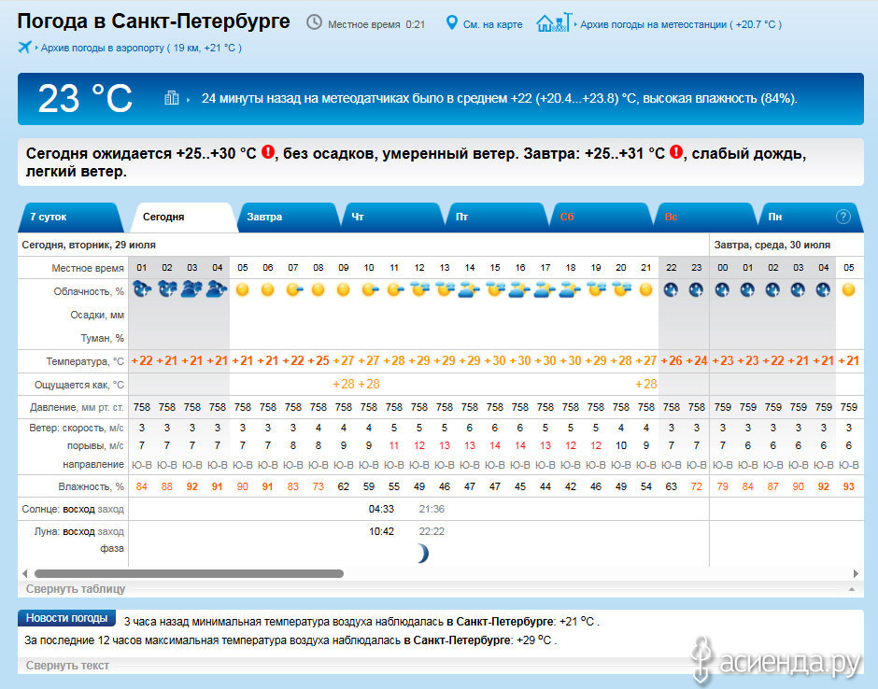878x689 pixels.
Task: Click the map pin icon
Action: [451, 23]
